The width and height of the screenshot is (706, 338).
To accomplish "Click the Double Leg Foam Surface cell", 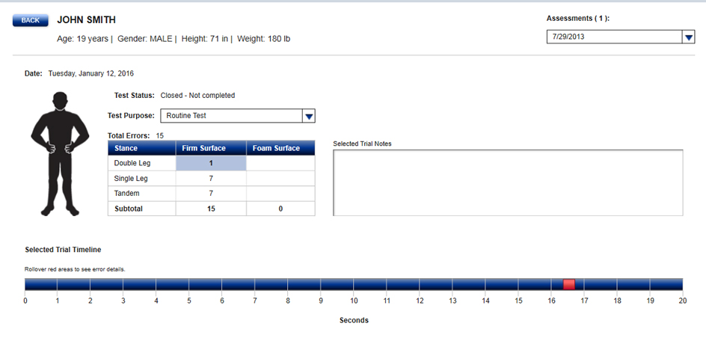I will (x=280, y=163).
